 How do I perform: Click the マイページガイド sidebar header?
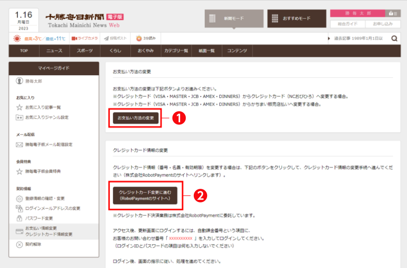(x=54, y=69)
